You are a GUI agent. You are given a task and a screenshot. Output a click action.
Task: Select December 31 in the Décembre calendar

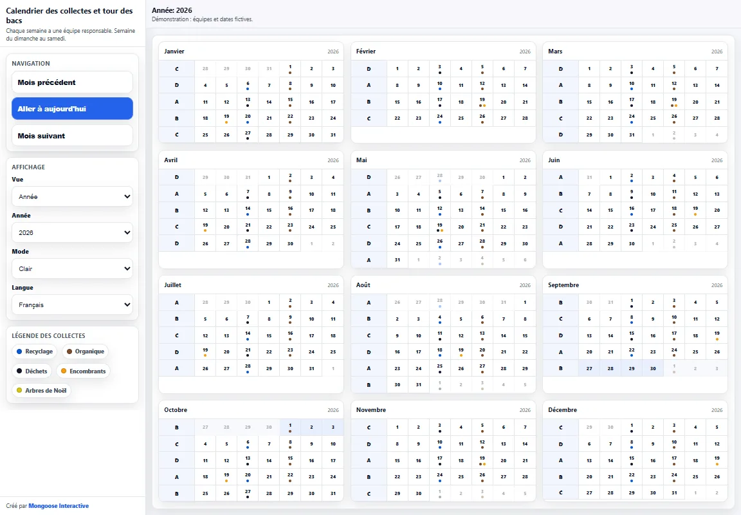pyautogui.click(x=674, y=493)
